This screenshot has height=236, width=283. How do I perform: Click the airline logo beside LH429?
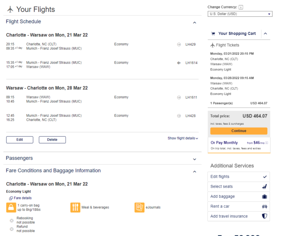tap(179, 45)
